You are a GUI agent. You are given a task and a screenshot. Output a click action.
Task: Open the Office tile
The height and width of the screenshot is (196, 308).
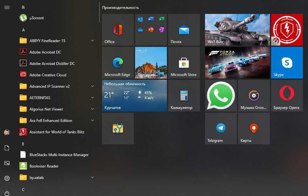pos(118,30)
